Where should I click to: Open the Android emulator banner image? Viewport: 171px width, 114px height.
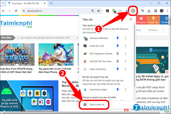click(29, 96)
